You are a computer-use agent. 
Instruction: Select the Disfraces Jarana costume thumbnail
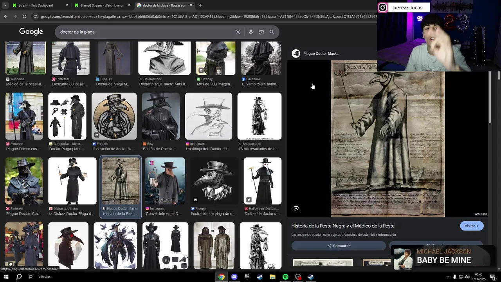72,181
